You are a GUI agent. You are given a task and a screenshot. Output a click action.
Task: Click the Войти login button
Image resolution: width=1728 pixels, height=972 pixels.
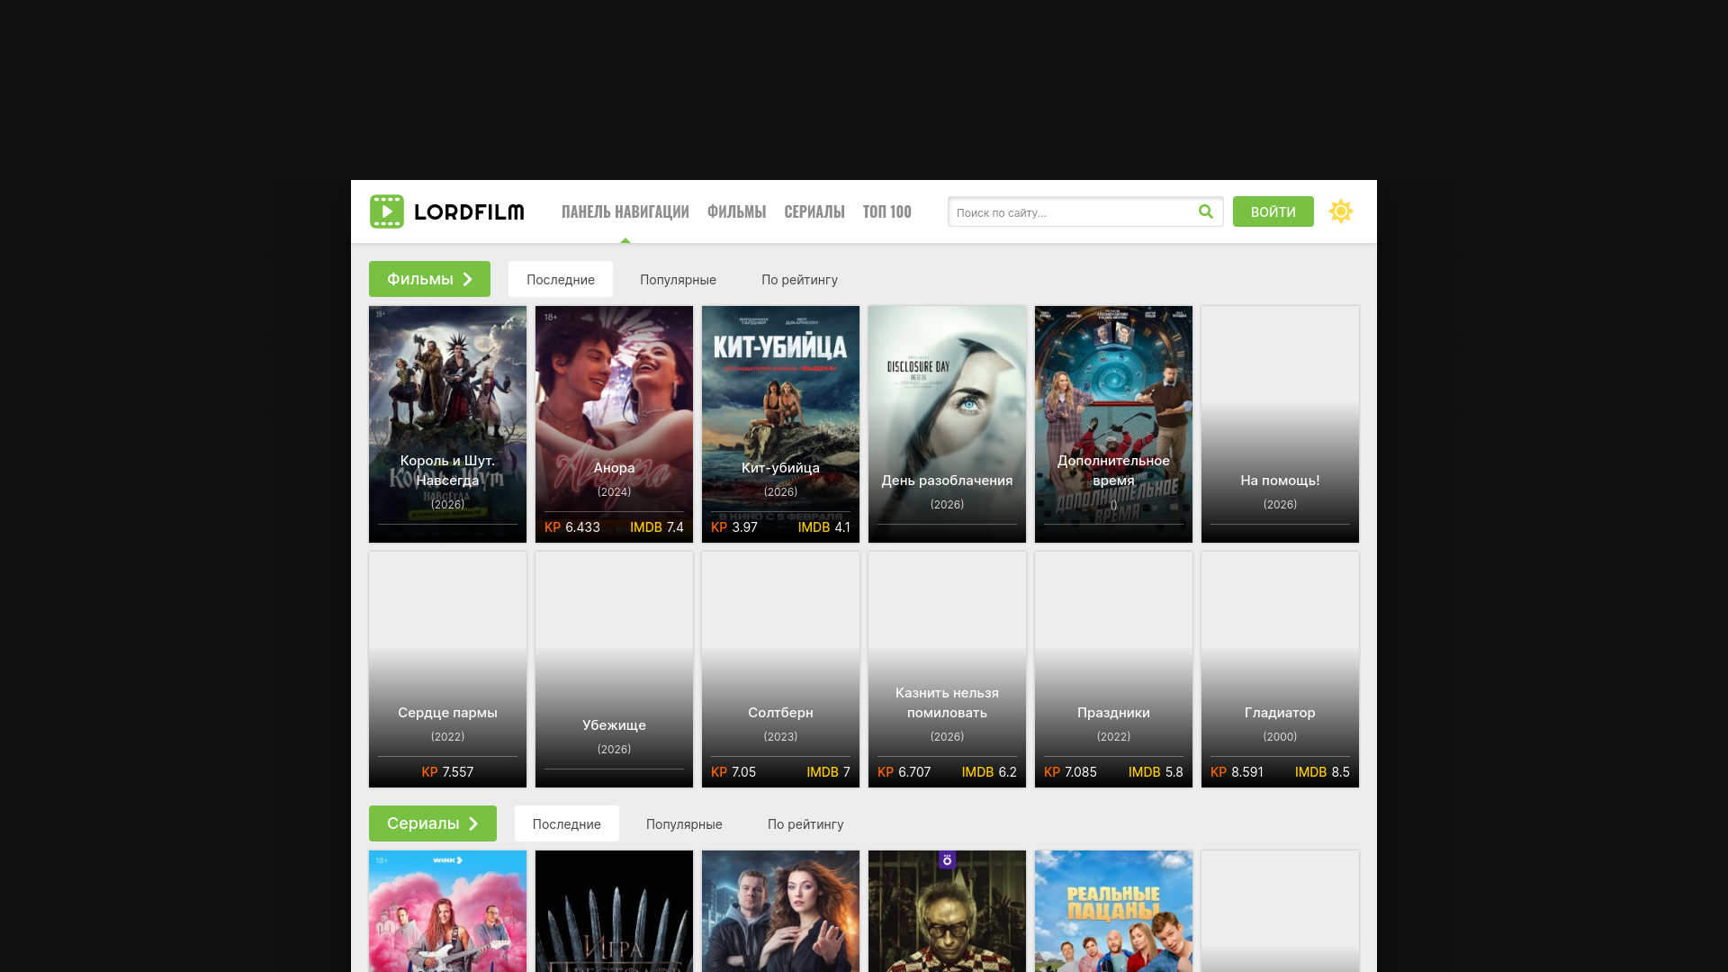coord(1273,211)
